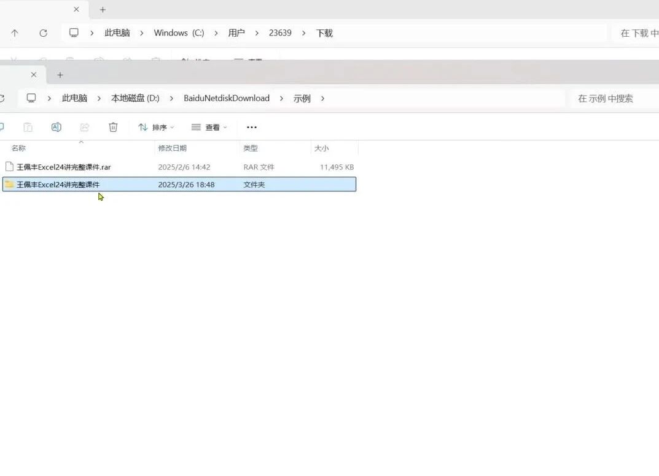Click the 示例 breadcrumb

302,98
